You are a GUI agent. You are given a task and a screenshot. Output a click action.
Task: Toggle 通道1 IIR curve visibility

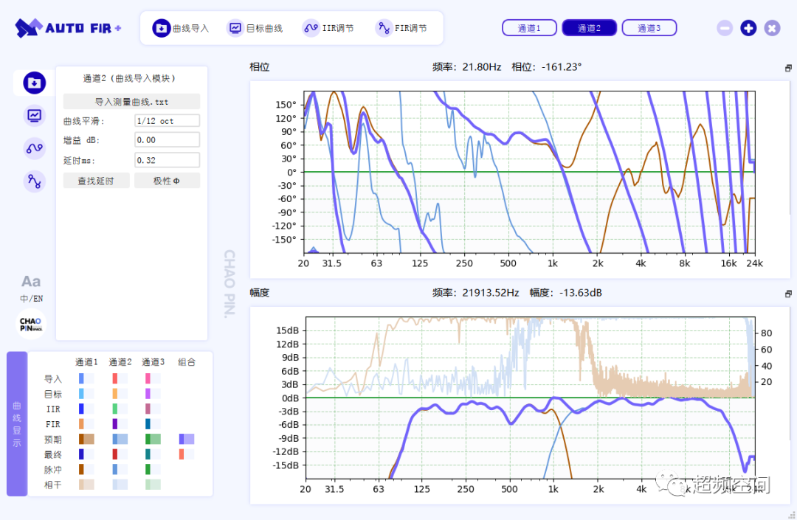coord(86,409)
